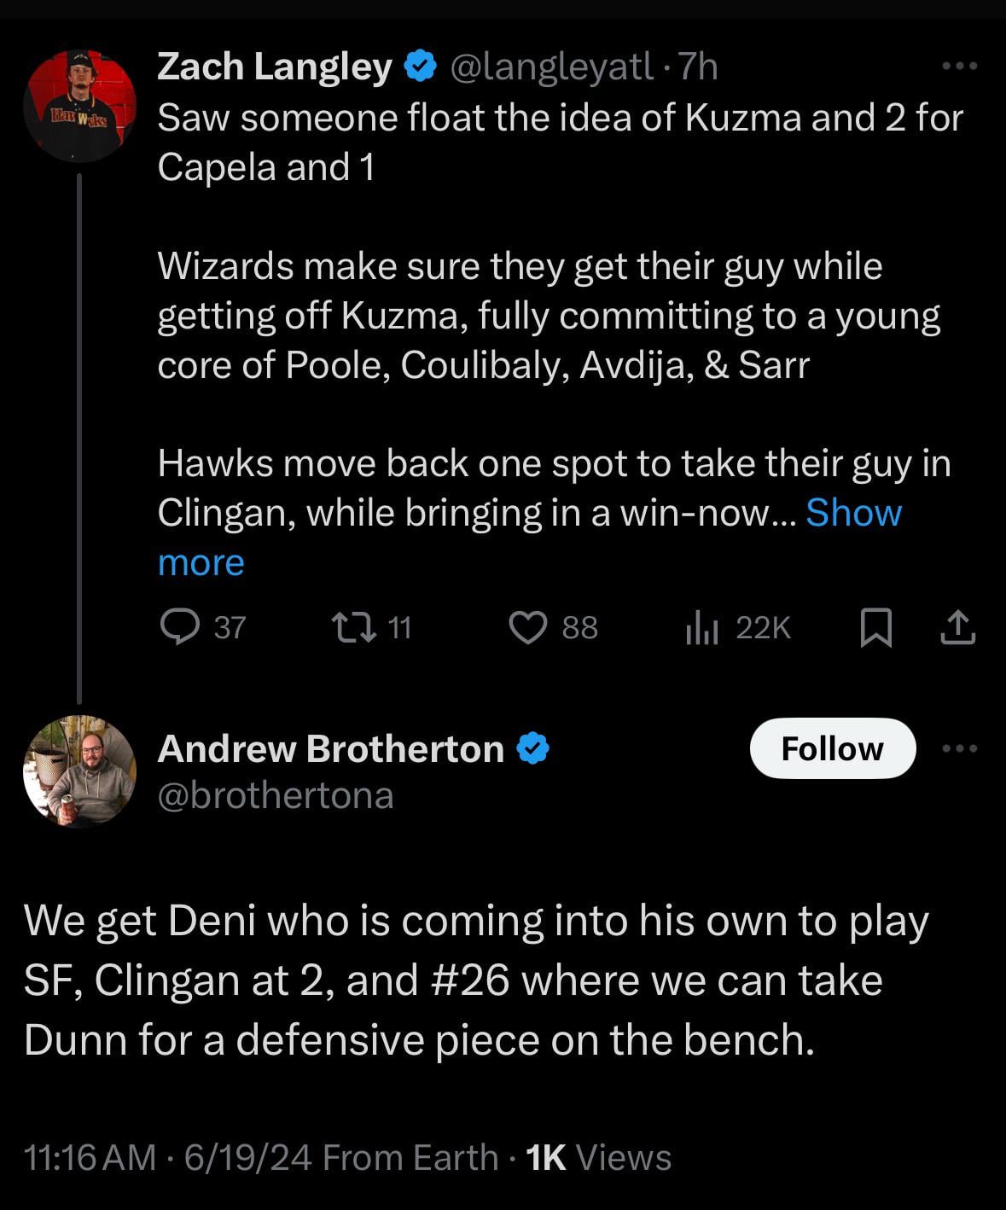Reply to Zach Langley's tweet
Viewport: 1006px width, 1210px height.
pyautogui.click(x=178, y=628)
